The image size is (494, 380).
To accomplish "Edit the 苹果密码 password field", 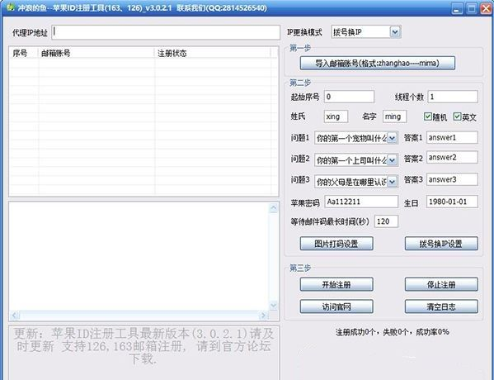I will 361,202.
